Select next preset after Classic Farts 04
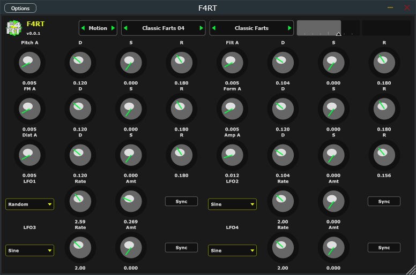Screen dimensions: 416x275 tap(201, 28)
